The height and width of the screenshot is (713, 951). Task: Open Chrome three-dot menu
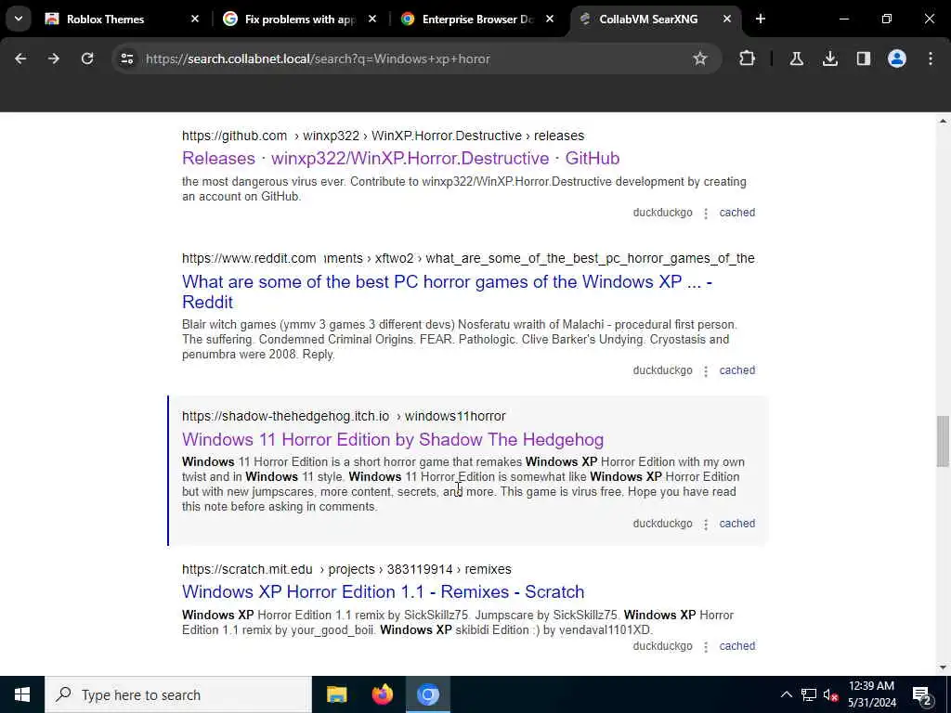tap(931, 58)
